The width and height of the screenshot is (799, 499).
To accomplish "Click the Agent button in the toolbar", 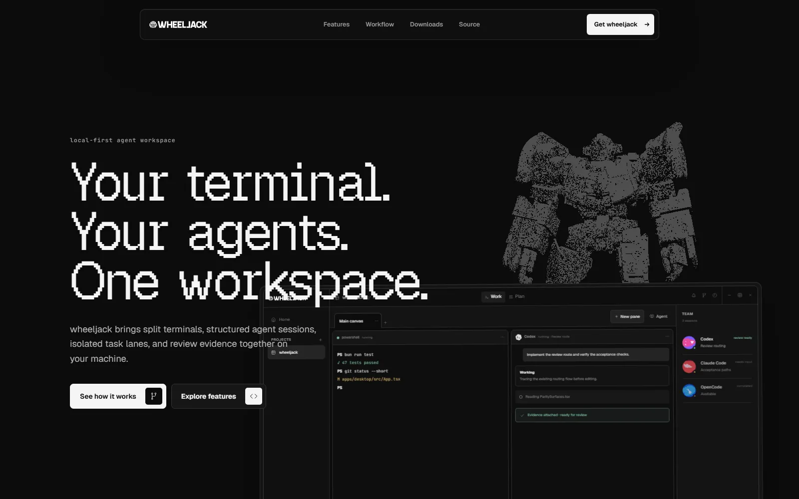I will coord(659,316).
